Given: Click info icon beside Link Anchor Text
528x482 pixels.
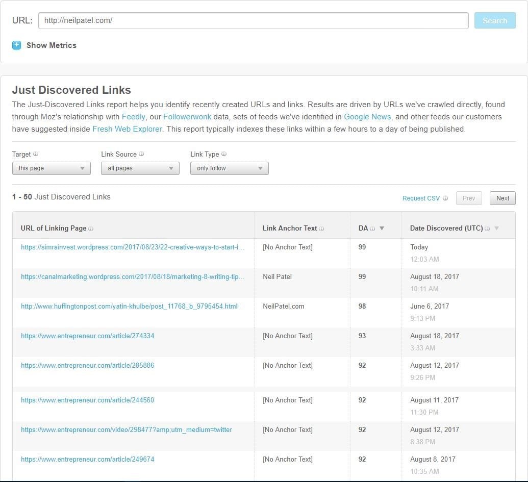Looking at the screenshot, I should (321, 229).
